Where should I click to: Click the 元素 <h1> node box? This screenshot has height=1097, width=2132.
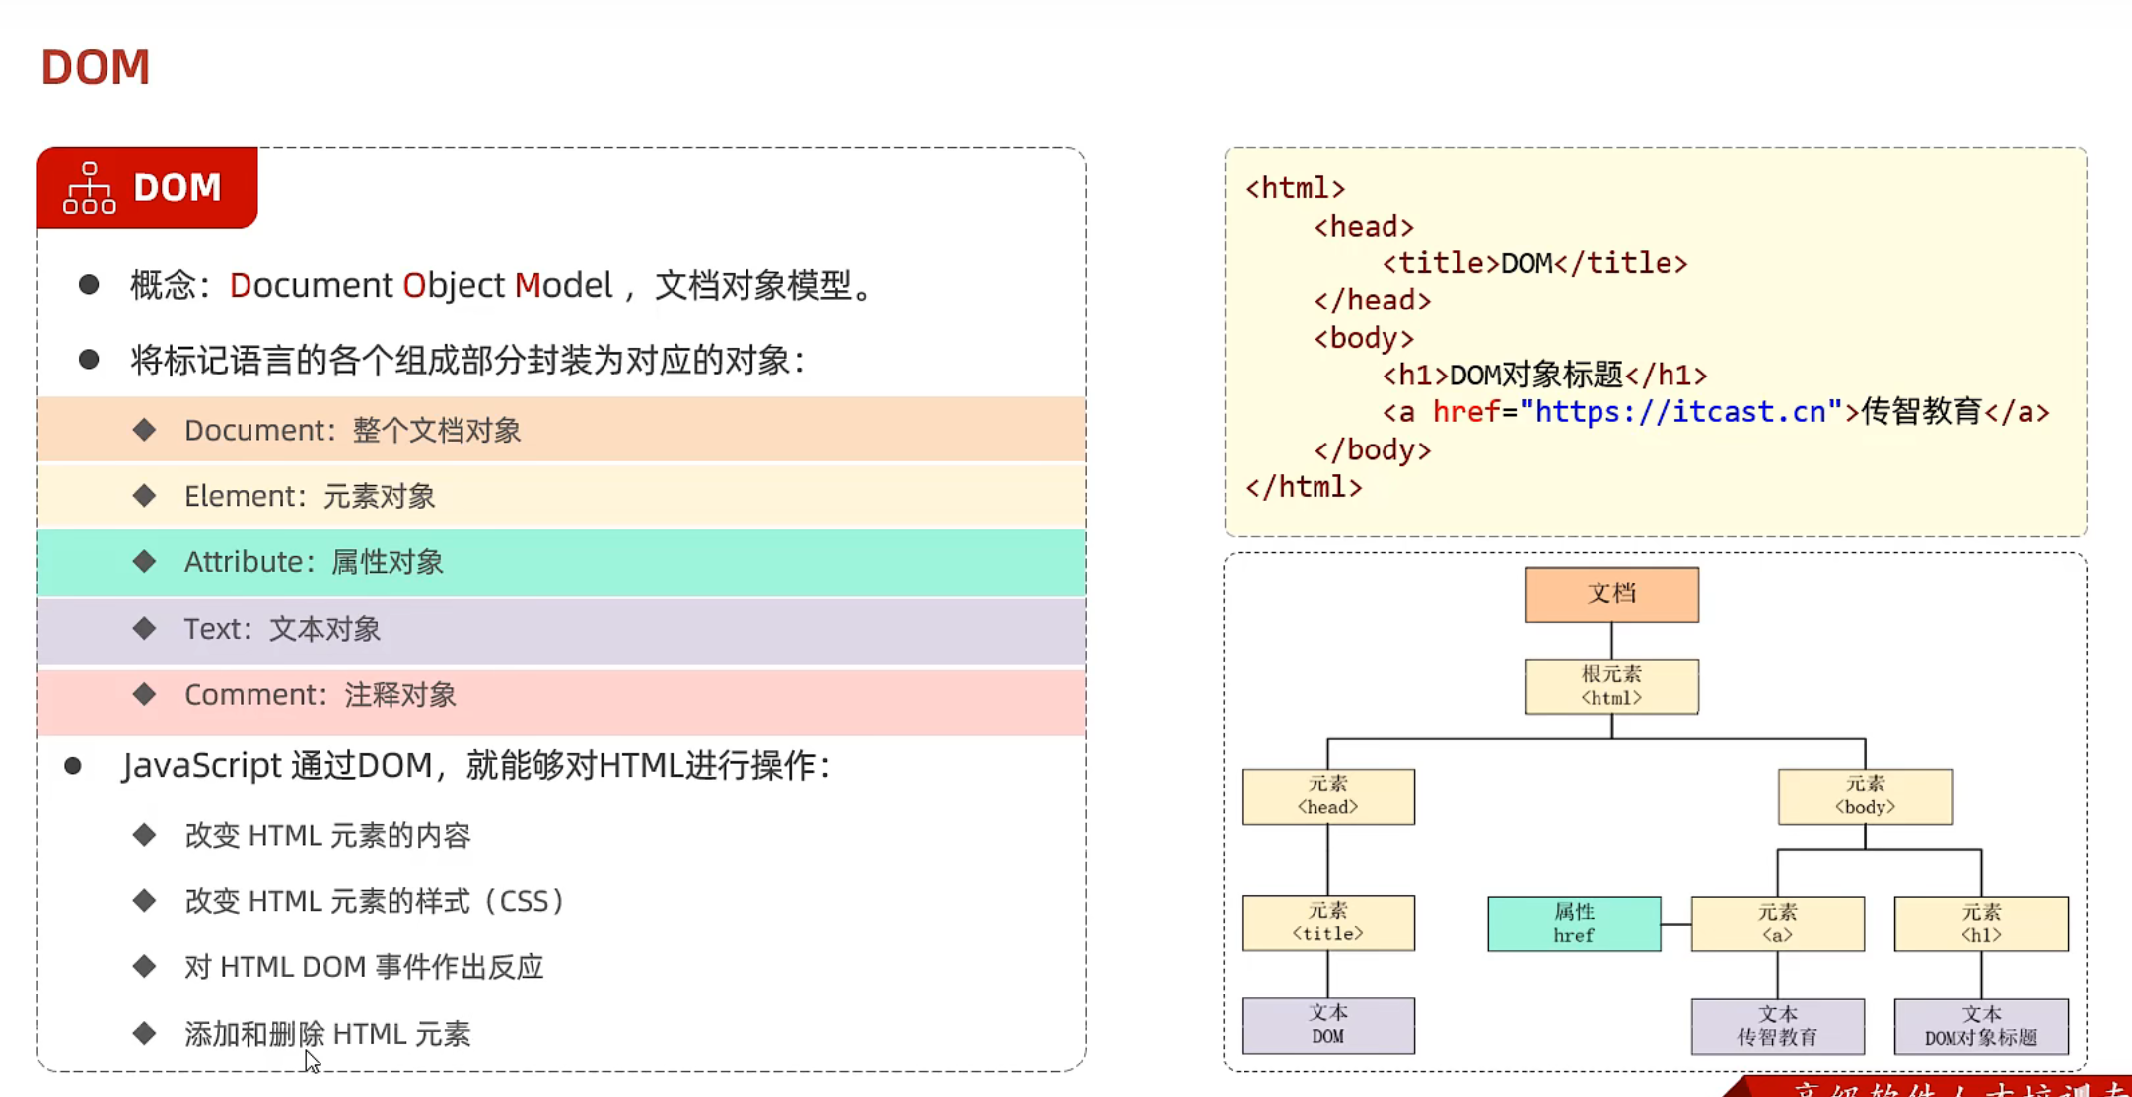[1980, 924]
